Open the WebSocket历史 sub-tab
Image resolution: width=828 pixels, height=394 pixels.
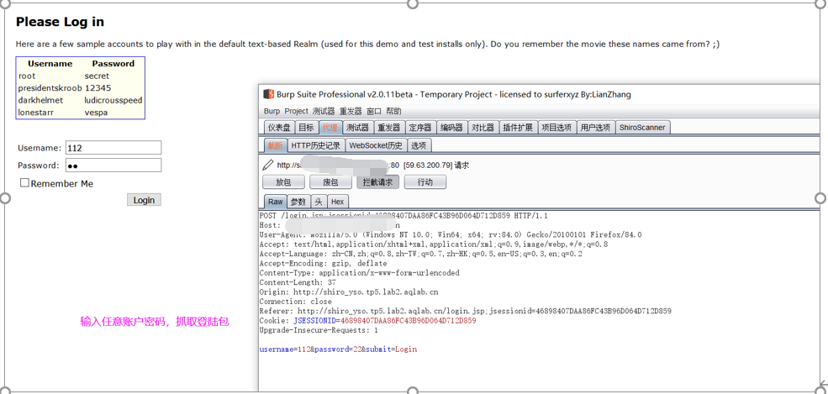(376, 146)
